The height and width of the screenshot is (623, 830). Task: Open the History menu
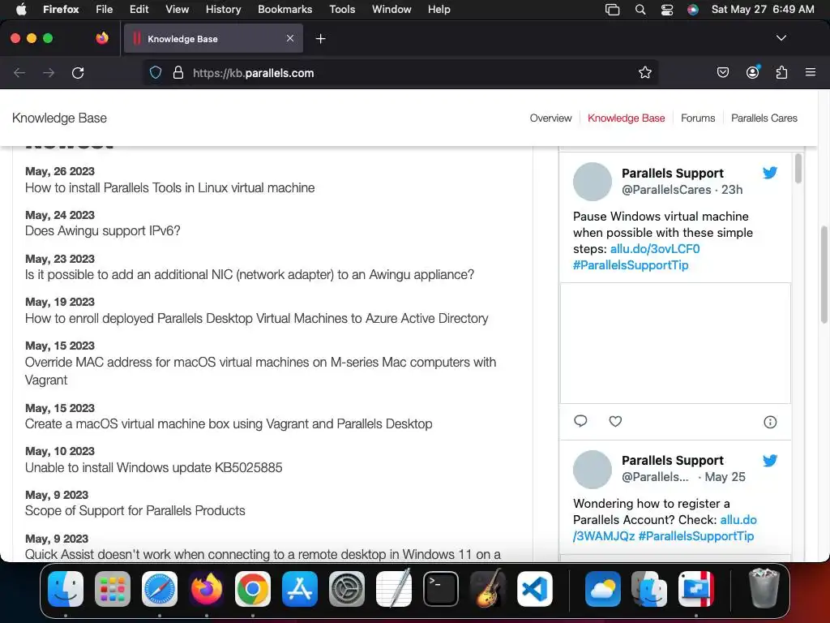pyautogui.click(x=223, y=10)
